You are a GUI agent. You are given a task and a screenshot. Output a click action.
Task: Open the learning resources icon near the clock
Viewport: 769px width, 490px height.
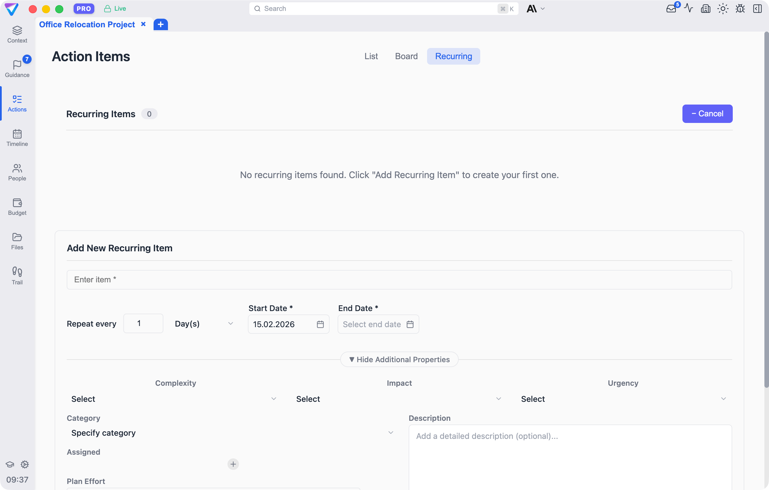click(9, 464)
